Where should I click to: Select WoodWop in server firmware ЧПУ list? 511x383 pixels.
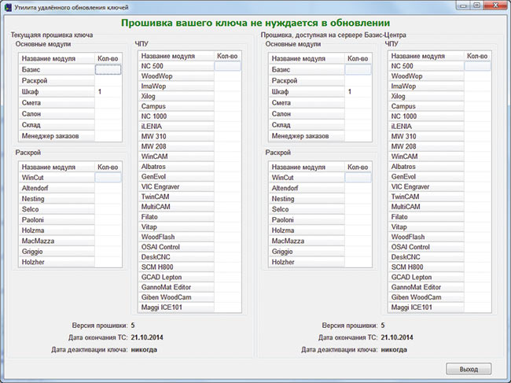click(425, 76)
